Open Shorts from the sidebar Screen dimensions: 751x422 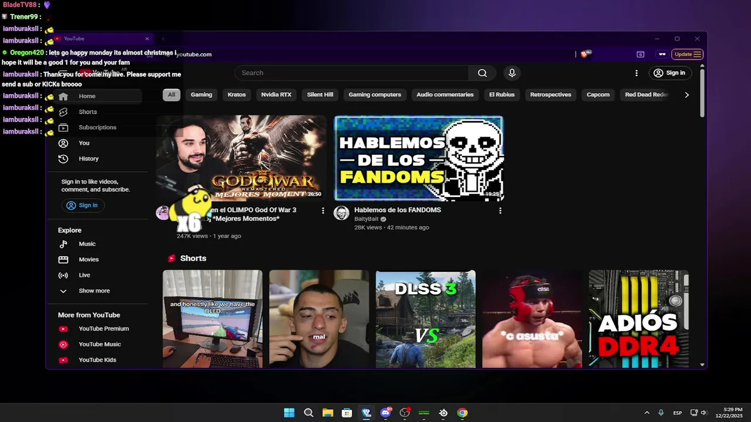pyautogui.click(x=99, y=112)
